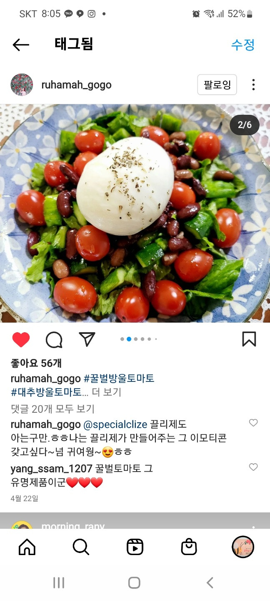Open hashtag #꿀벌방울토마토

coord(119,379)
